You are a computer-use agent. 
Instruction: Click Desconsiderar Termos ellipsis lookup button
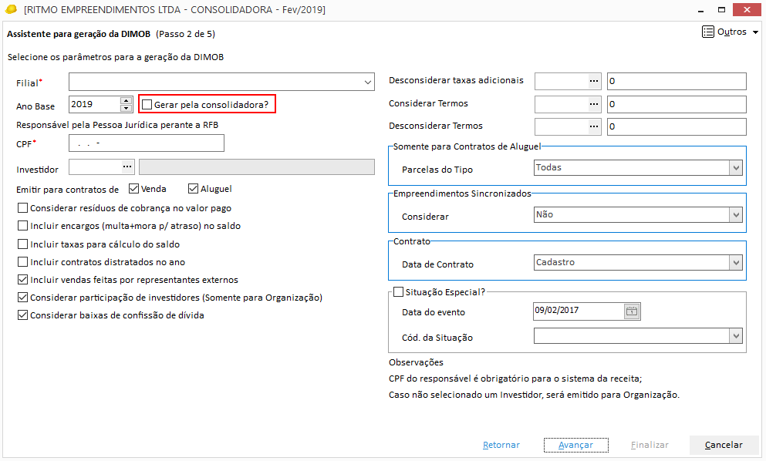[x=594, y=126]
